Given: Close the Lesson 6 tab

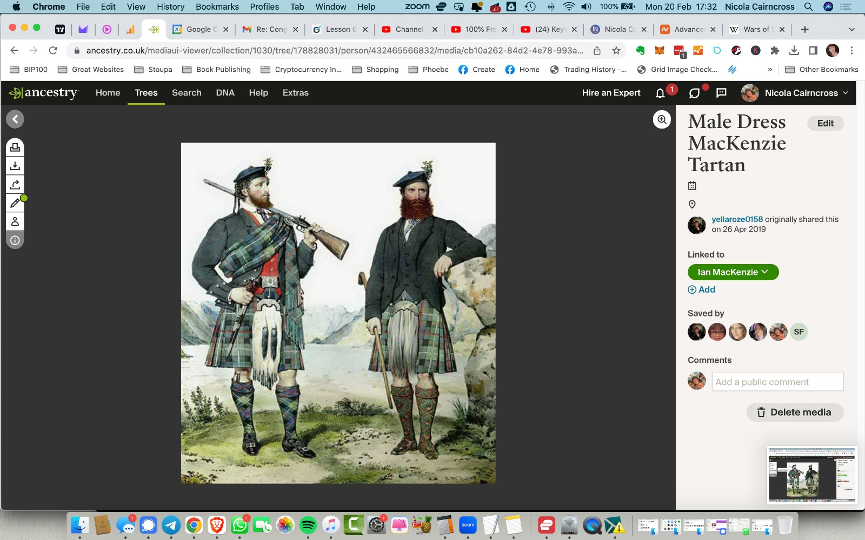Looking at the screenshot, I should [365, 30].
